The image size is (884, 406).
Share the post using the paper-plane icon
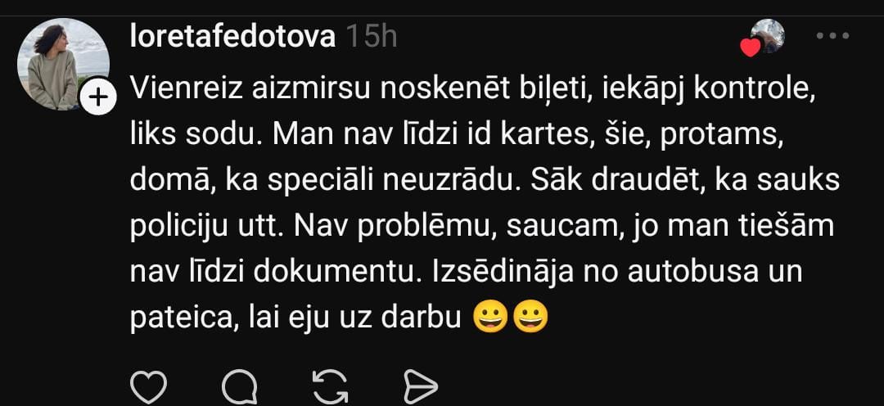coord(421,387)
